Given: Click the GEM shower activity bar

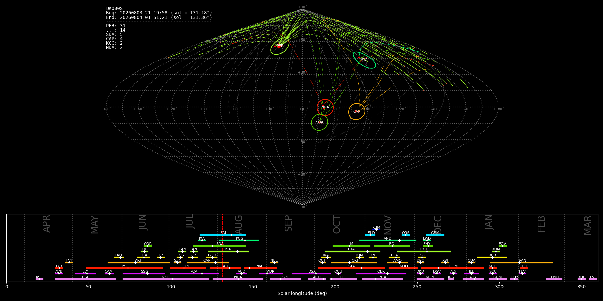Looking at the screenshot, I should tap(435, 235).
